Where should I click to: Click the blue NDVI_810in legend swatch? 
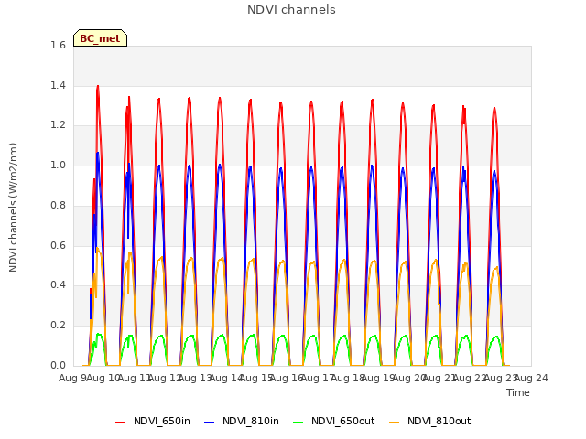pyautogui.click(x=210, y=423)
